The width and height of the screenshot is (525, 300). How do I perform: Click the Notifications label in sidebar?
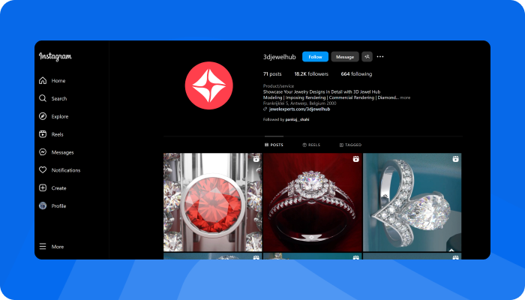click(x=66, y=170)
